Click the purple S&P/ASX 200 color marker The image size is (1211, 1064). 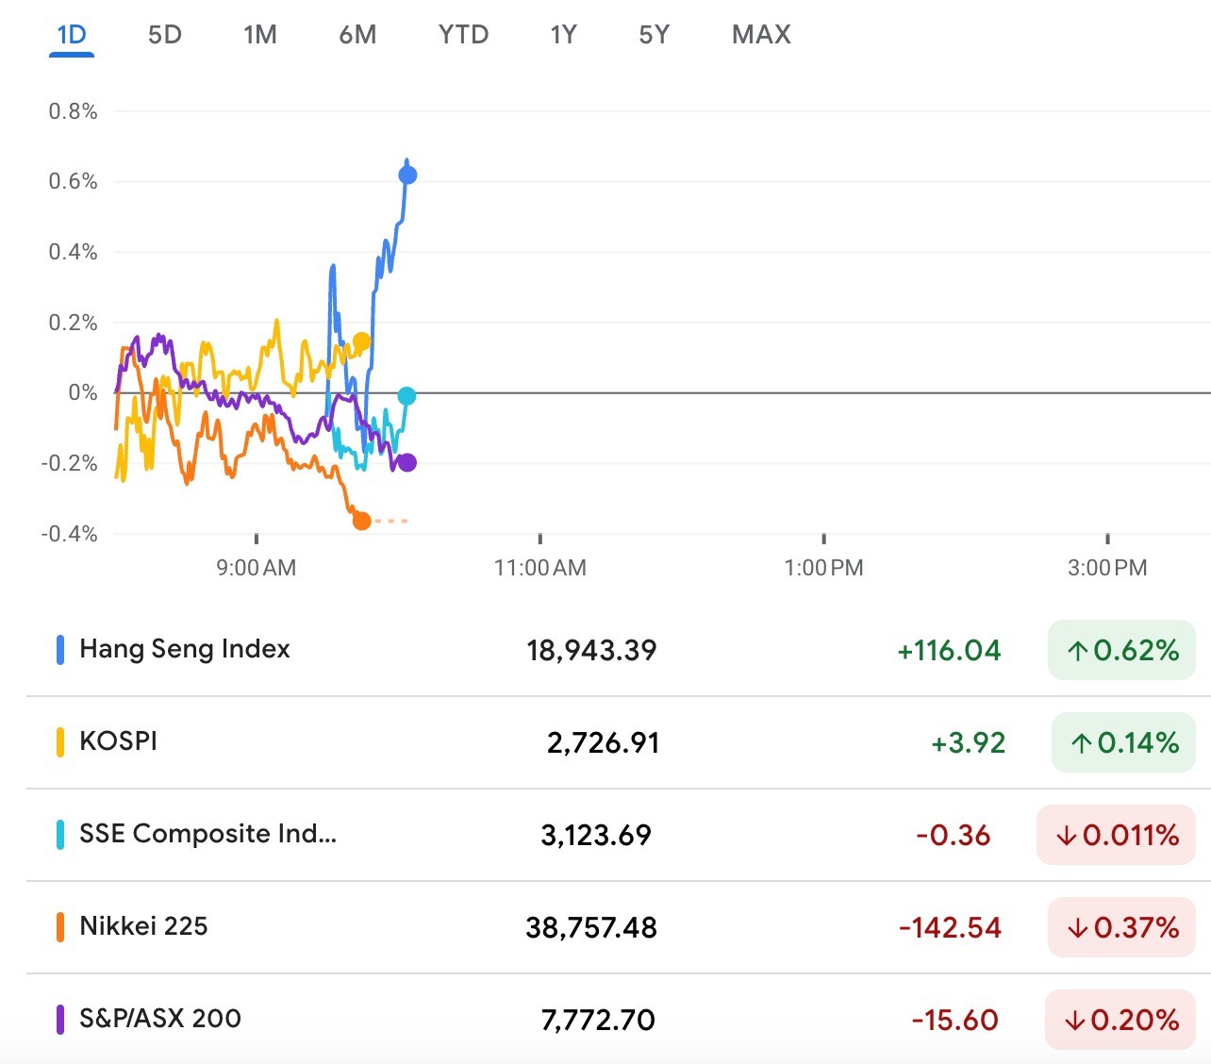pyautogui.click(x=60, y=1020)
